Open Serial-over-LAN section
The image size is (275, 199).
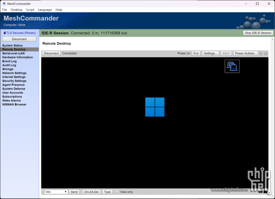tap(13, 53)
